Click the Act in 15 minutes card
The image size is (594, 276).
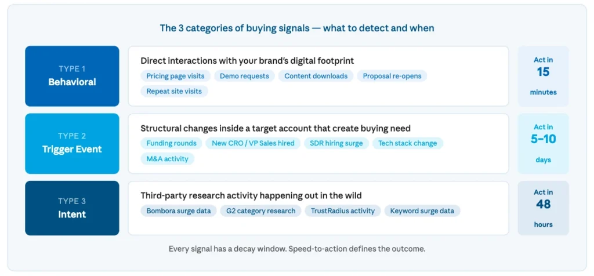(x=543, y=76)
